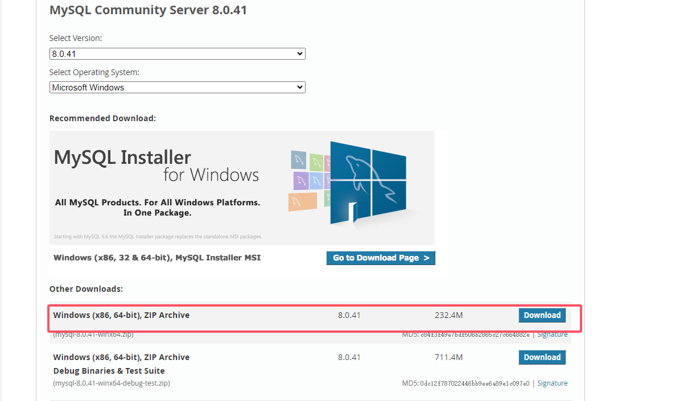Click the "Select Version:" label
This screenshot has width=688, height=401.
click(76, 38)
